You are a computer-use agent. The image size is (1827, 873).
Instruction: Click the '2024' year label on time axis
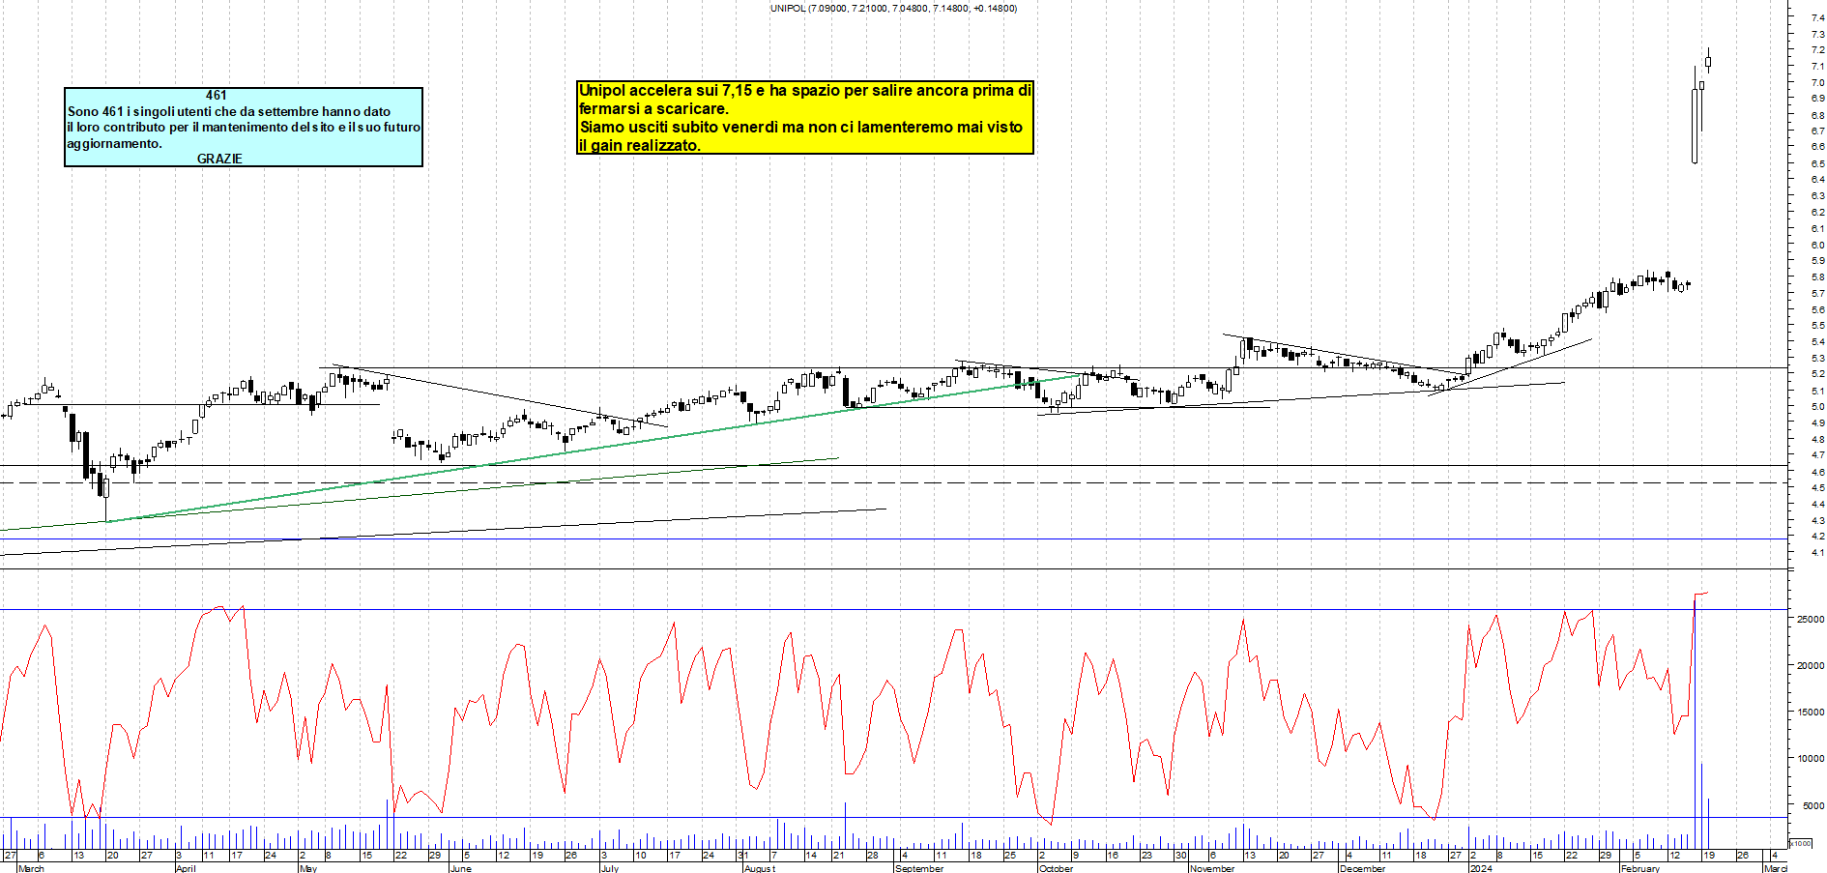(1481, 868)
